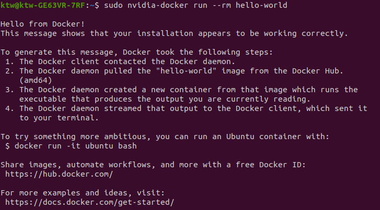Click the "For more examples and ideas, visit:" line
380x210 pixels.
point(83,193)
